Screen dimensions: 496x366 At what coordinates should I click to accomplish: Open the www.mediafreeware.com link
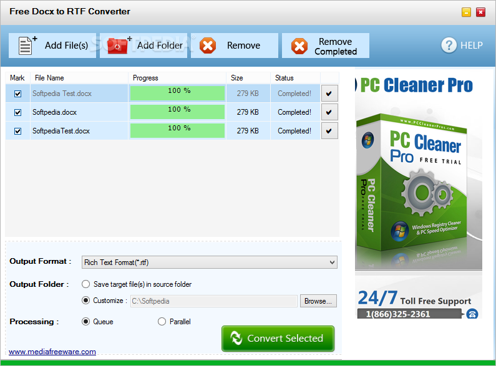coord(52,352)
